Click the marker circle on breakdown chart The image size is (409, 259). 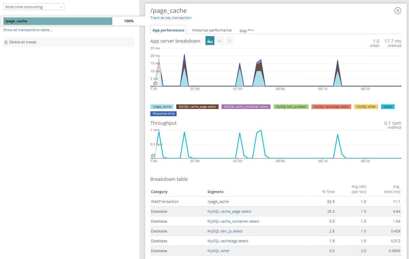click(155, 83)
